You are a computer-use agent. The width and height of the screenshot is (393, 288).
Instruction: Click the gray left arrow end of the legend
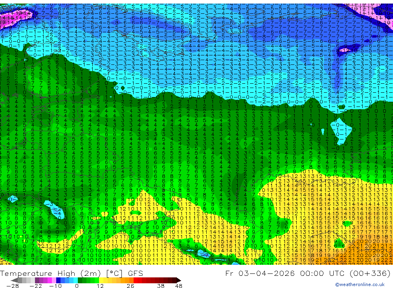[14, 280]
